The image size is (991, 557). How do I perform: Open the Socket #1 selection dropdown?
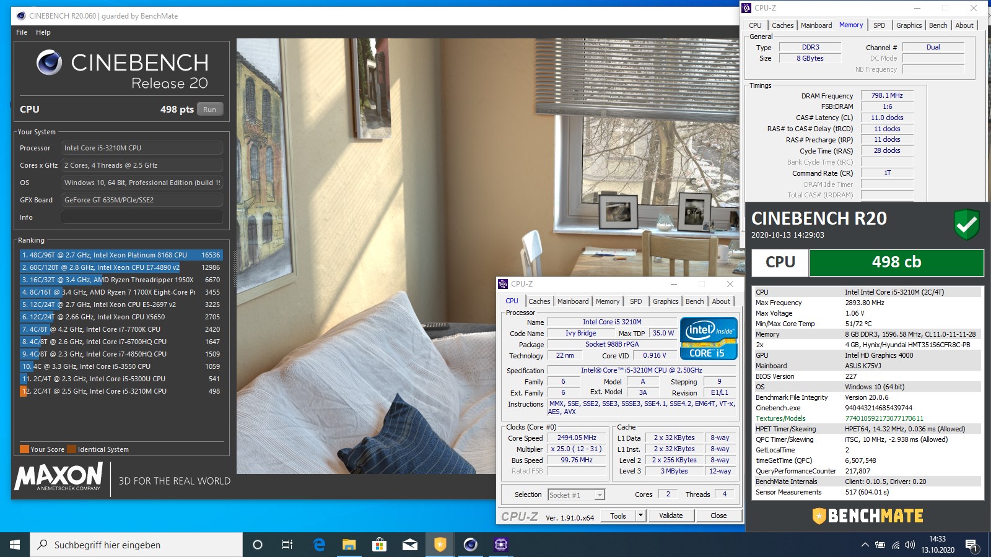[576, 494]
